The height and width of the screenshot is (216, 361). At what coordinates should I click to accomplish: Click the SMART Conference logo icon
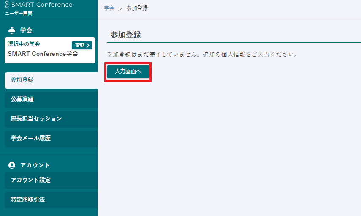click(x=7, y=5)
